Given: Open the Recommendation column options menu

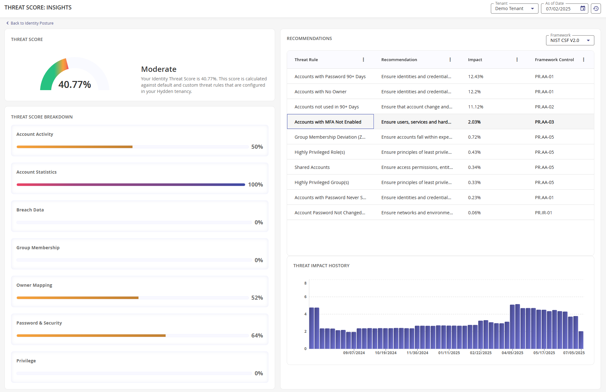Looking at the screenshot, I should tap(450, 60).
